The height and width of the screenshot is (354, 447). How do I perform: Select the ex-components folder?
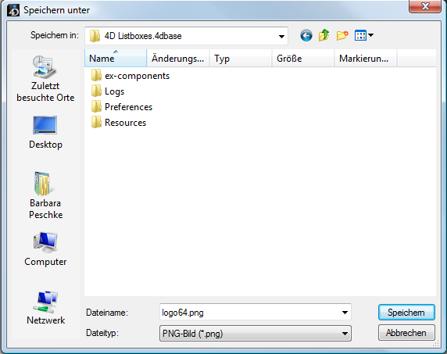tap(131, 76)
